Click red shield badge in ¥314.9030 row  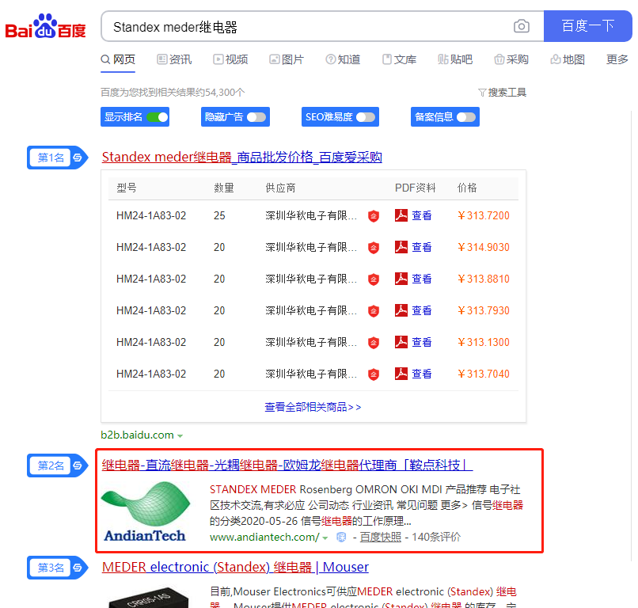374,248
